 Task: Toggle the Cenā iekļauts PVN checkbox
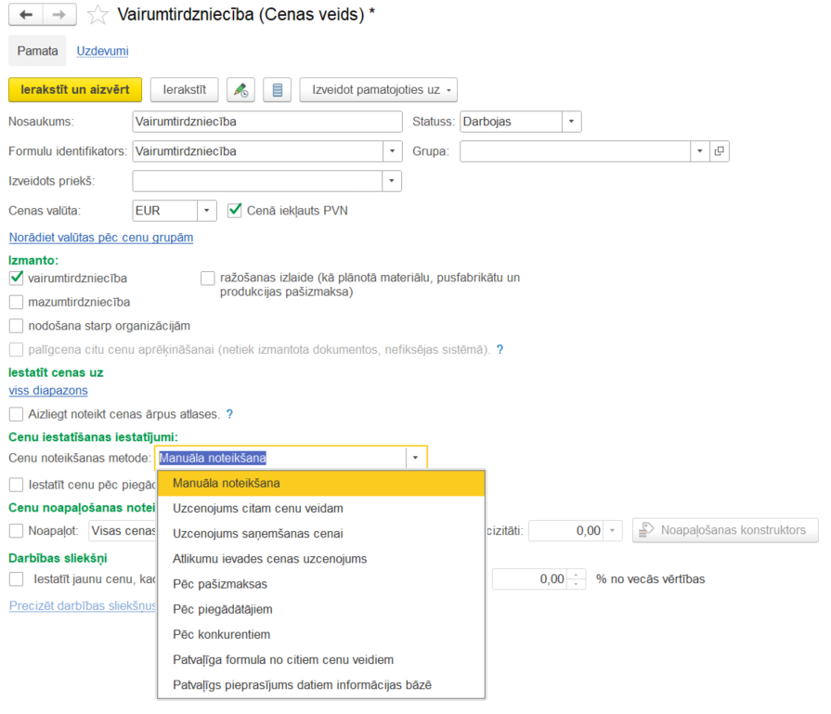234,210
